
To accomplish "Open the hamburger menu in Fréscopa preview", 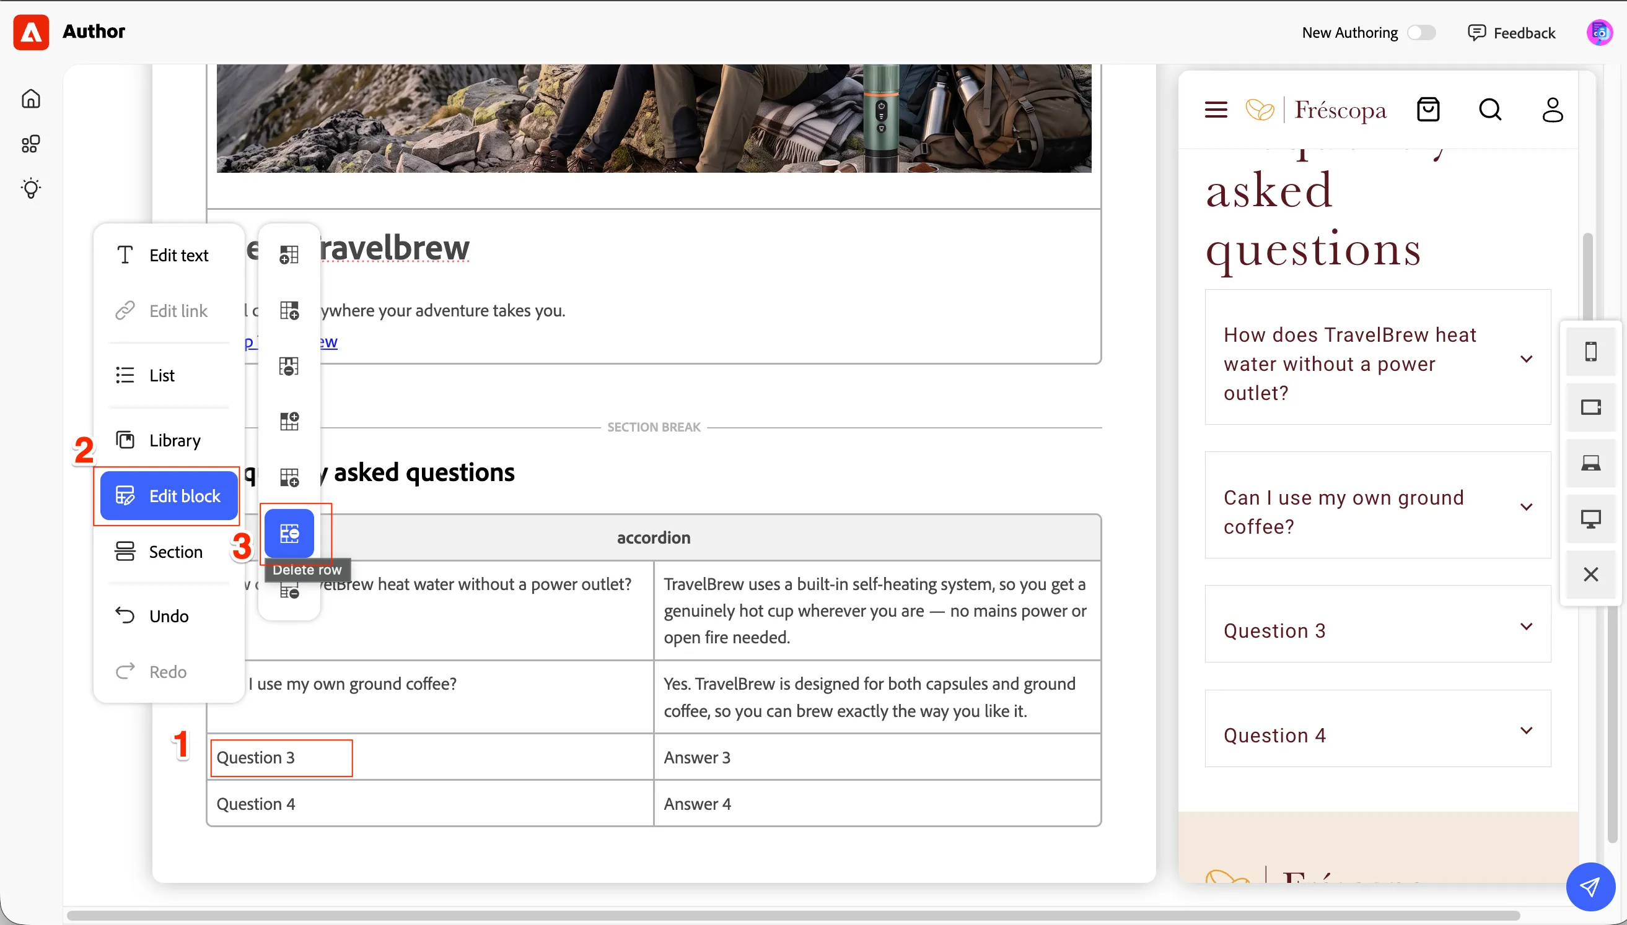I will [x=1216, y=110].
